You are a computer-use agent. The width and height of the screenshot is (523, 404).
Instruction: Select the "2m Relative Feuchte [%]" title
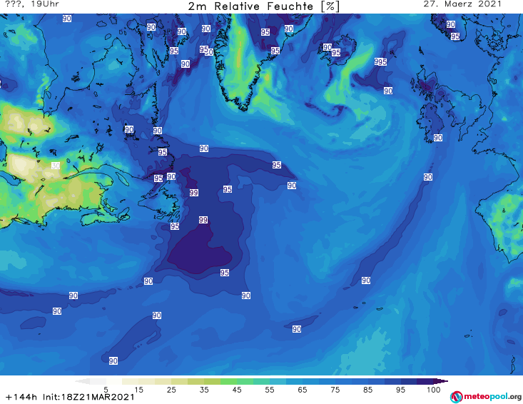pos(263,6)
